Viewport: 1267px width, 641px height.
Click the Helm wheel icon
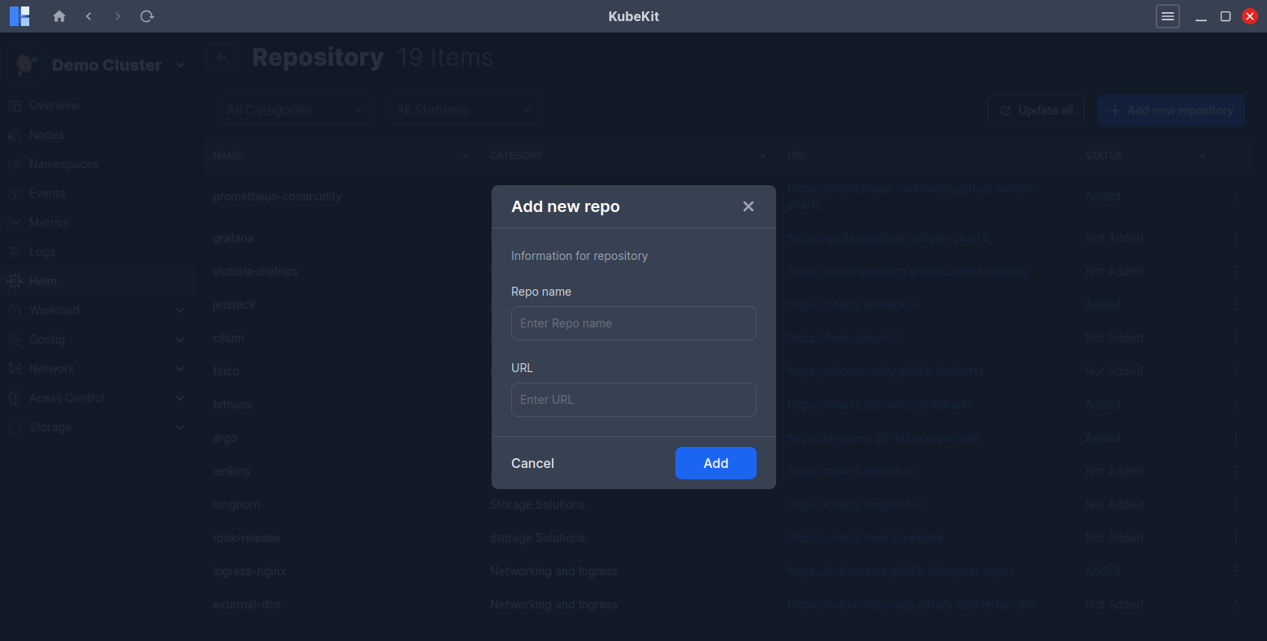click(x=16, y=280)
